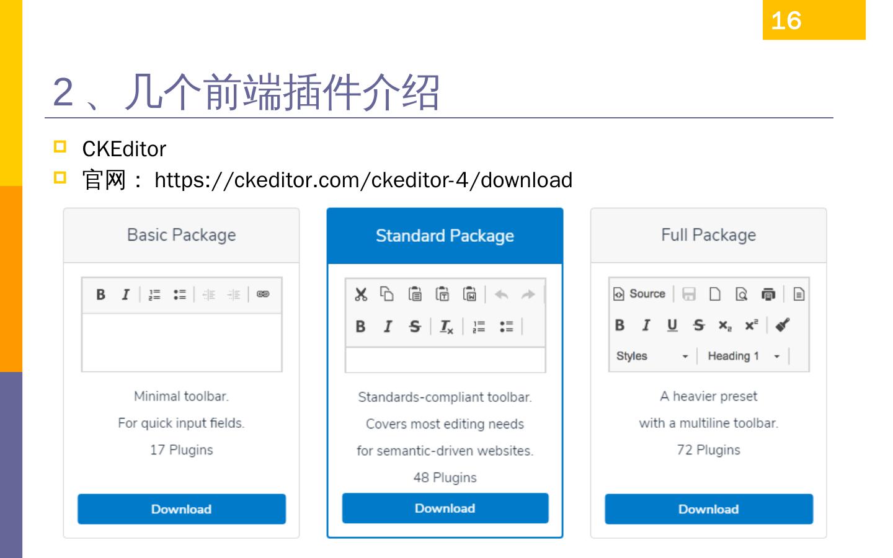The height and width of the screenshot is (558, 893).
Task: Click the Save disk icon in Full Package
Action: (688, 294)
